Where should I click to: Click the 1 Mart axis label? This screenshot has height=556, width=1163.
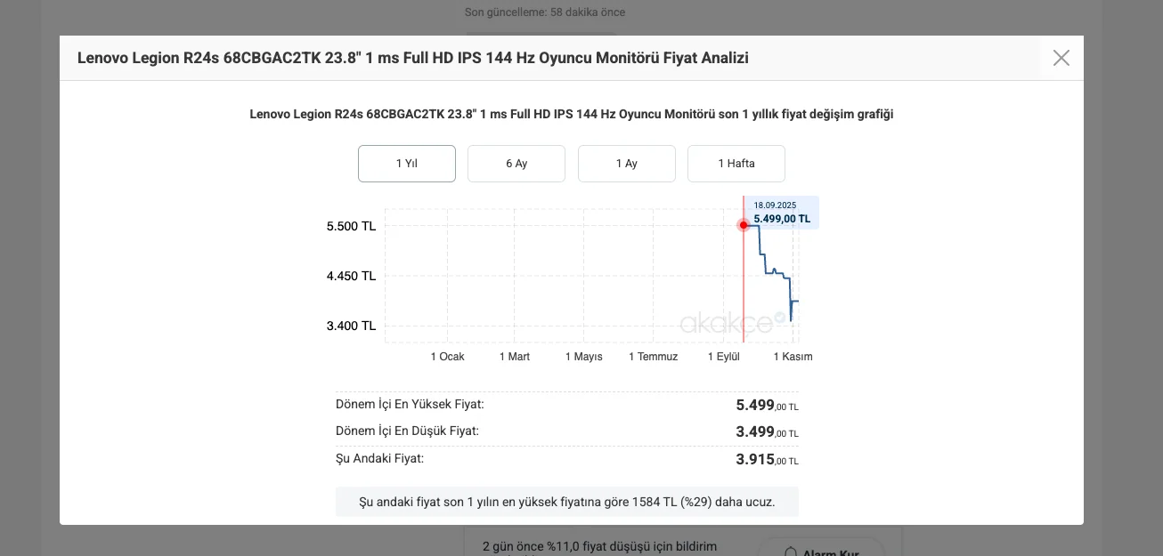pyautogui.click(x=515, y=357)
